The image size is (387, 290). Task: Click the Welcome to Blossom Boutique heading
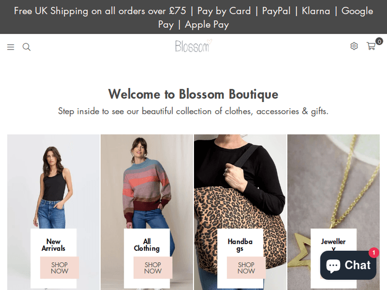tap(193, 94)
